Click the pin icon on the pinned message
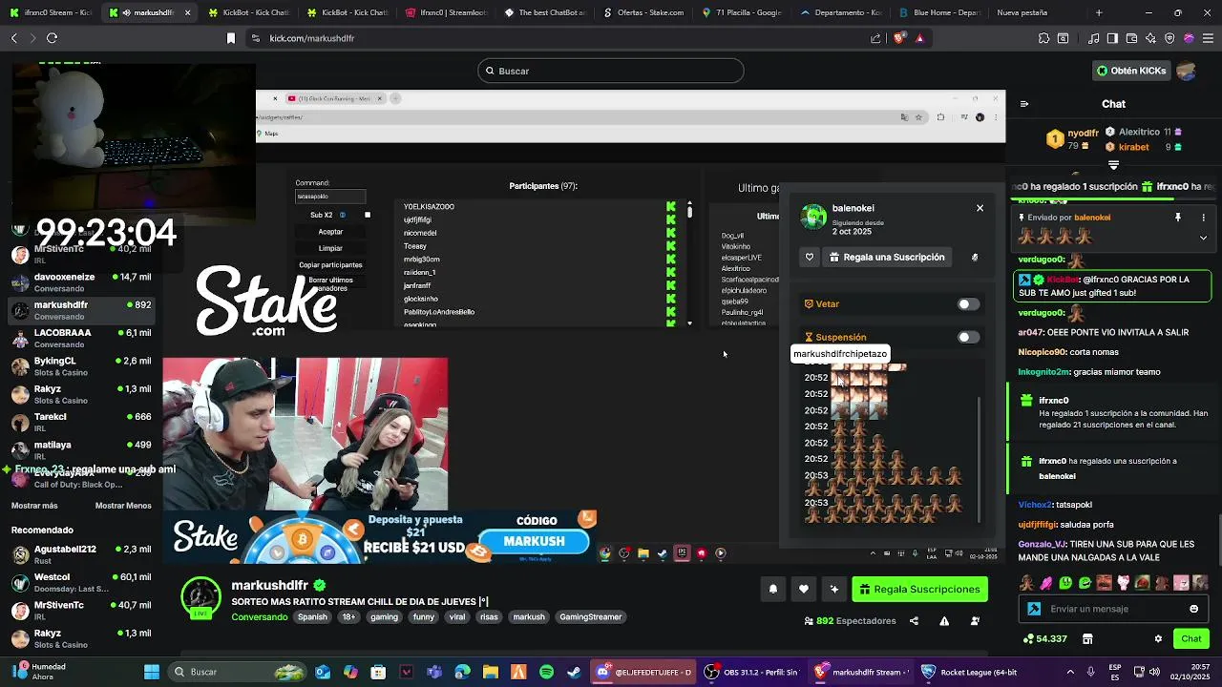 pos(1178,218)
